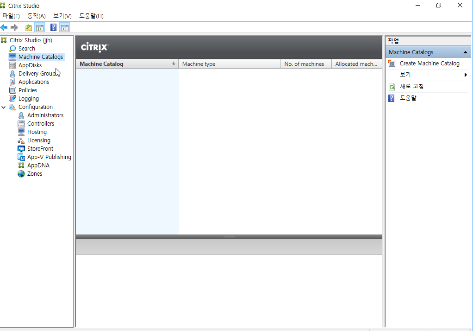Click 도움말 in the actions pane
Viewport: 473px width, 331px height.
[408, 98]
